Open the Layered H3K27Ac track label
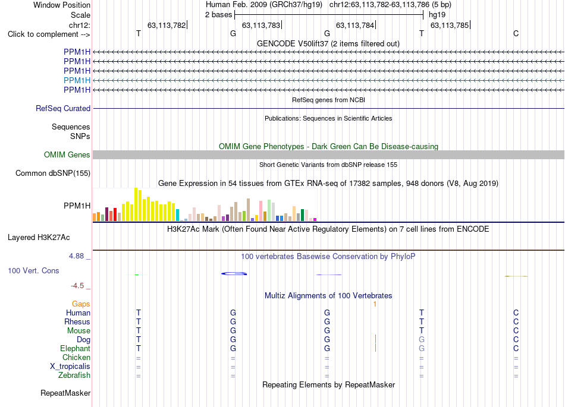The height and width of the screenshot is (407, 565). pos(39,238)
